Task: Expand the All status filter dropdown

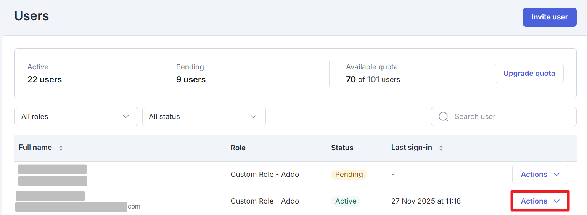Action: (204, 117)
